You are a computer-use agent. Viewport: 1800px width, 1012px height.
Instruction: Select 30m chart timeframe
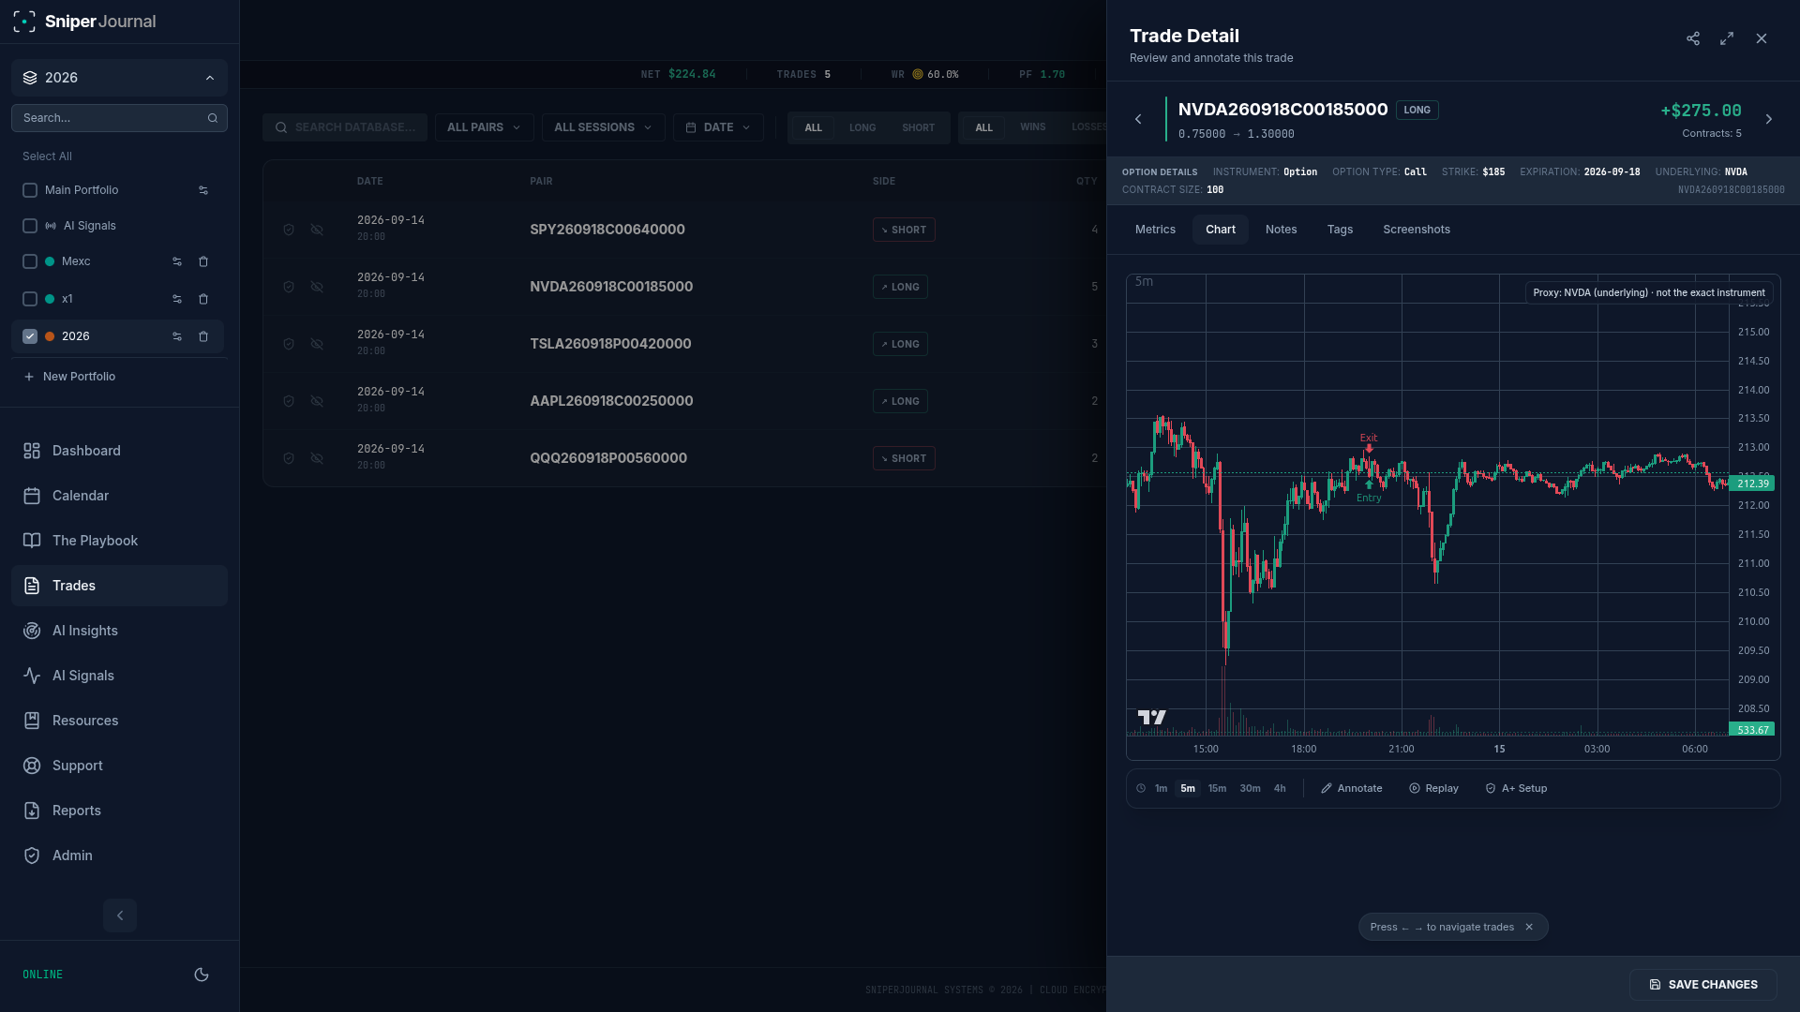click(1250, 789)
